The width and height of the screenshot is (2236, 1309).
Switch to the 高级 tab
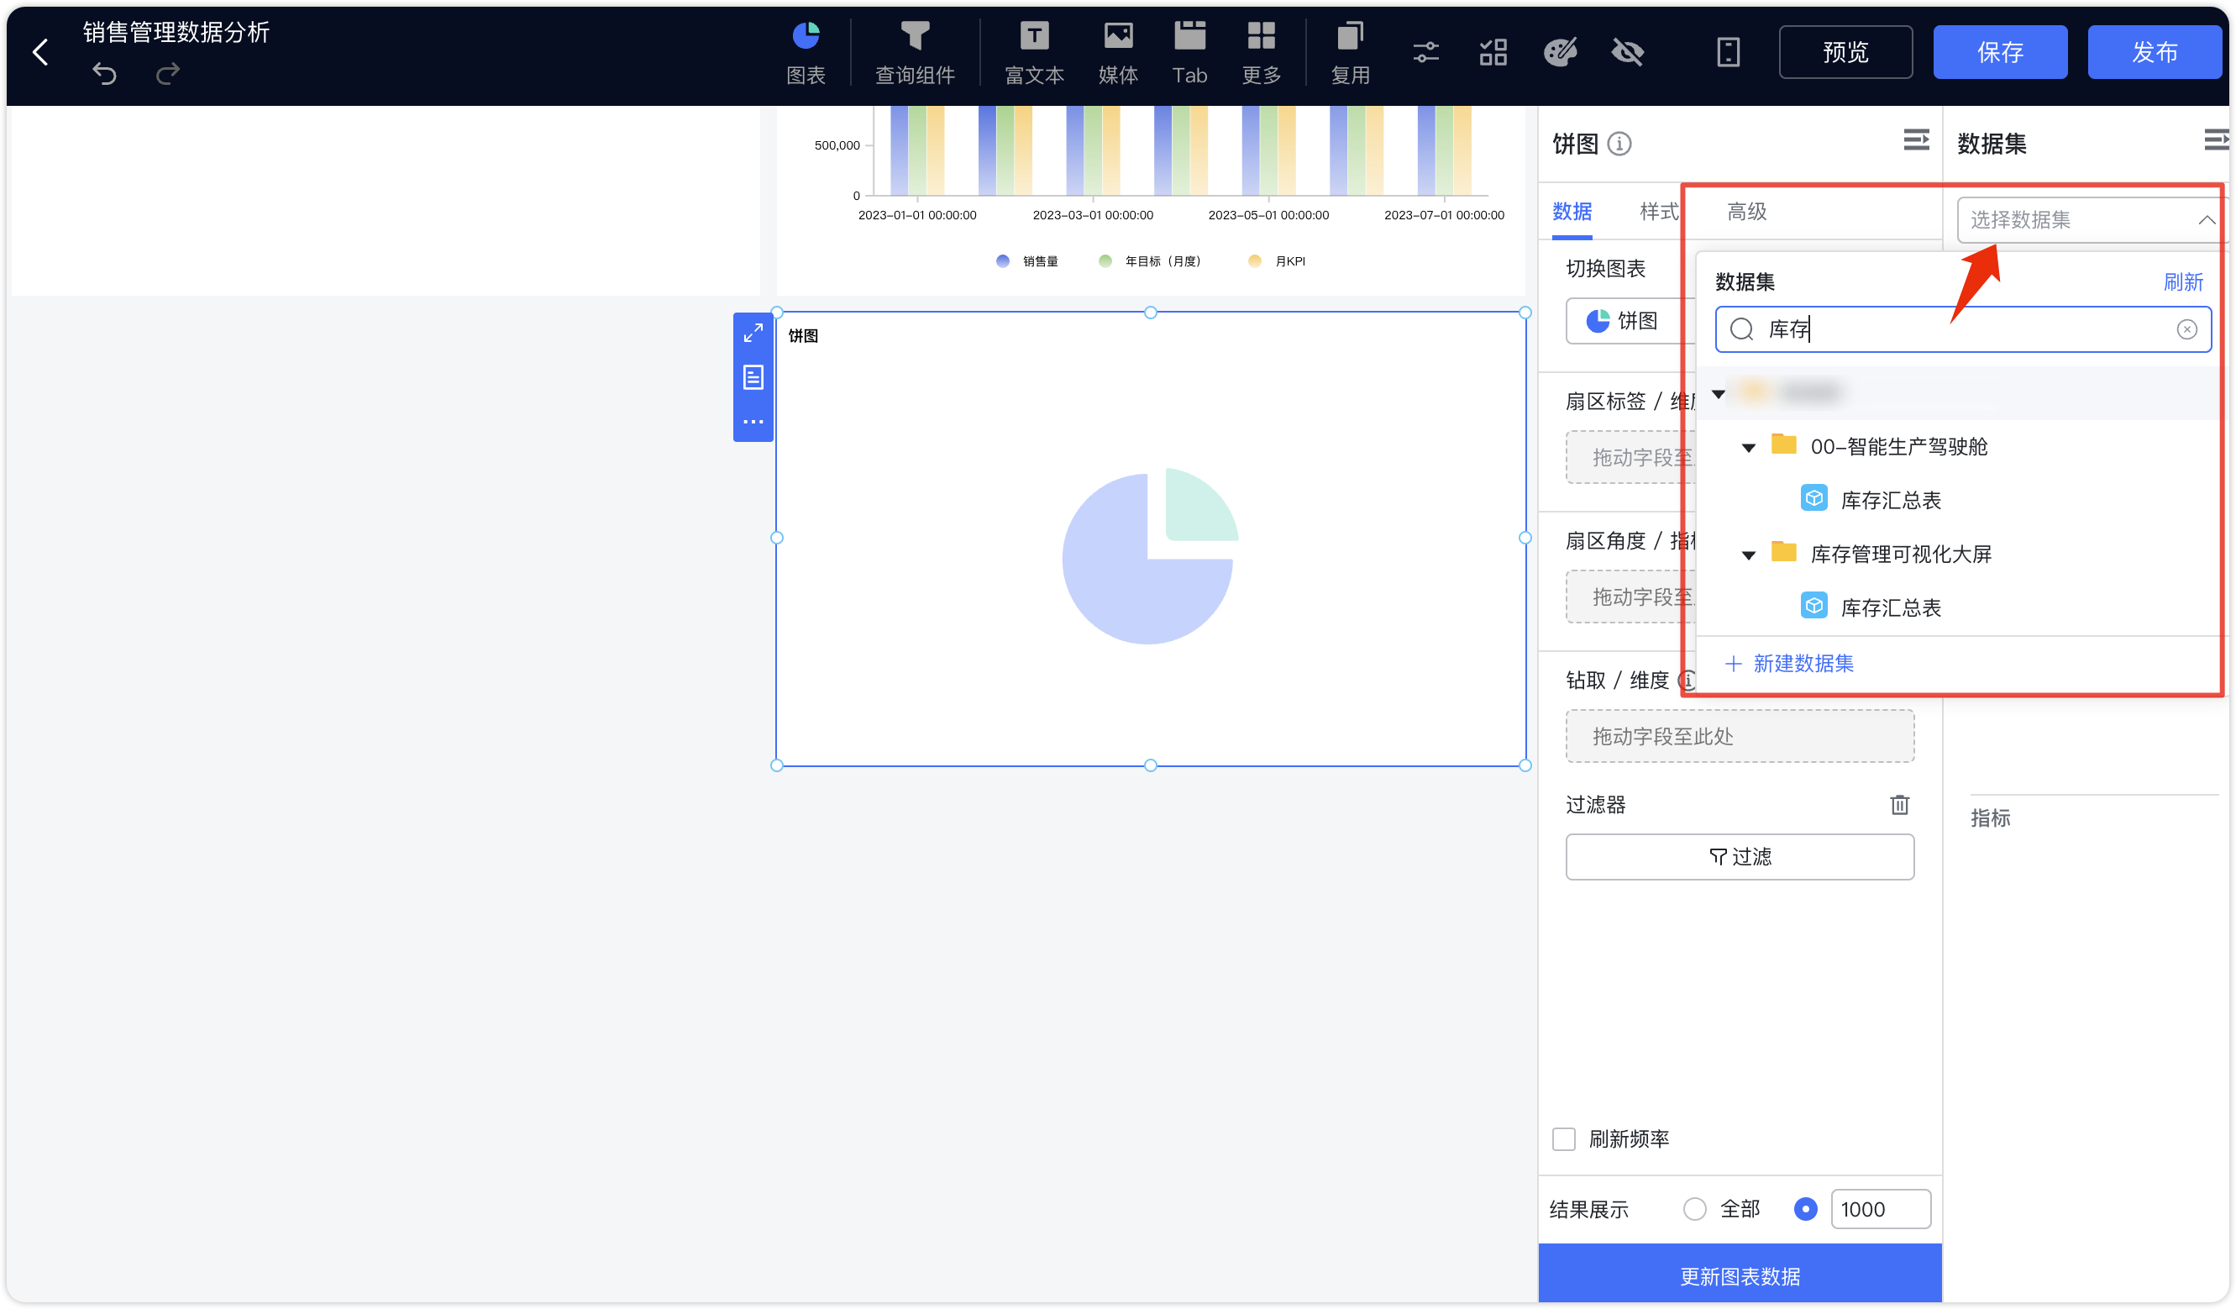click(1747, 212)
